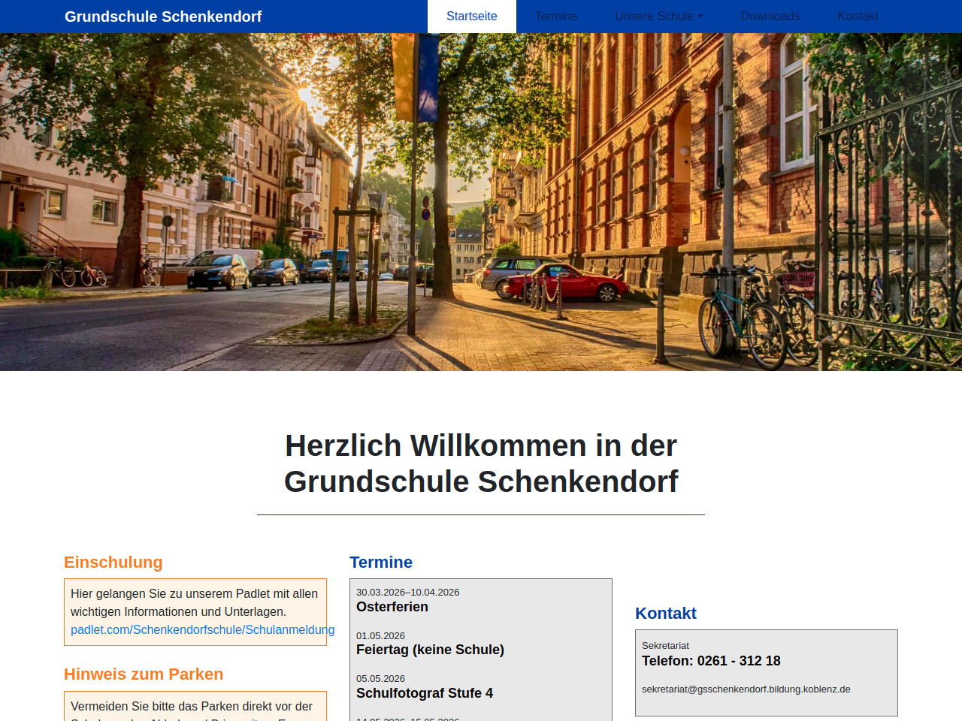The width and height of the screenshot is (962, 721).
Task: Click the Grundschule Schenkendorf site title
Action: tap(163, 17)
